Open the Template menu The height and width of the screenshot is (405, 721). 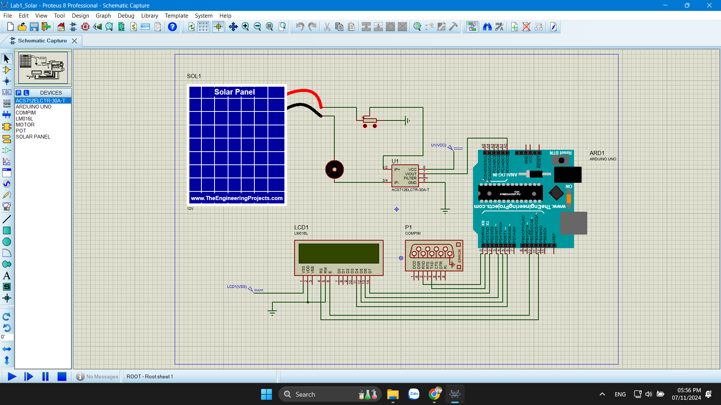point(176,16)
